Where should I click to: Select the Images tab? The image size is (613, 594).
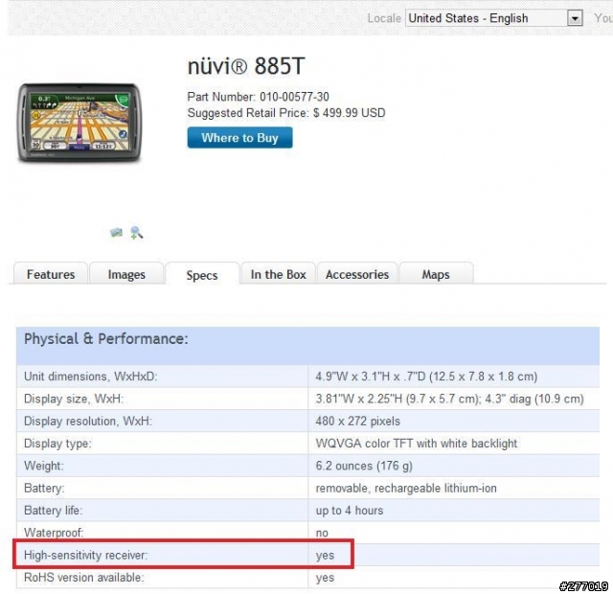tap(126, 274)
